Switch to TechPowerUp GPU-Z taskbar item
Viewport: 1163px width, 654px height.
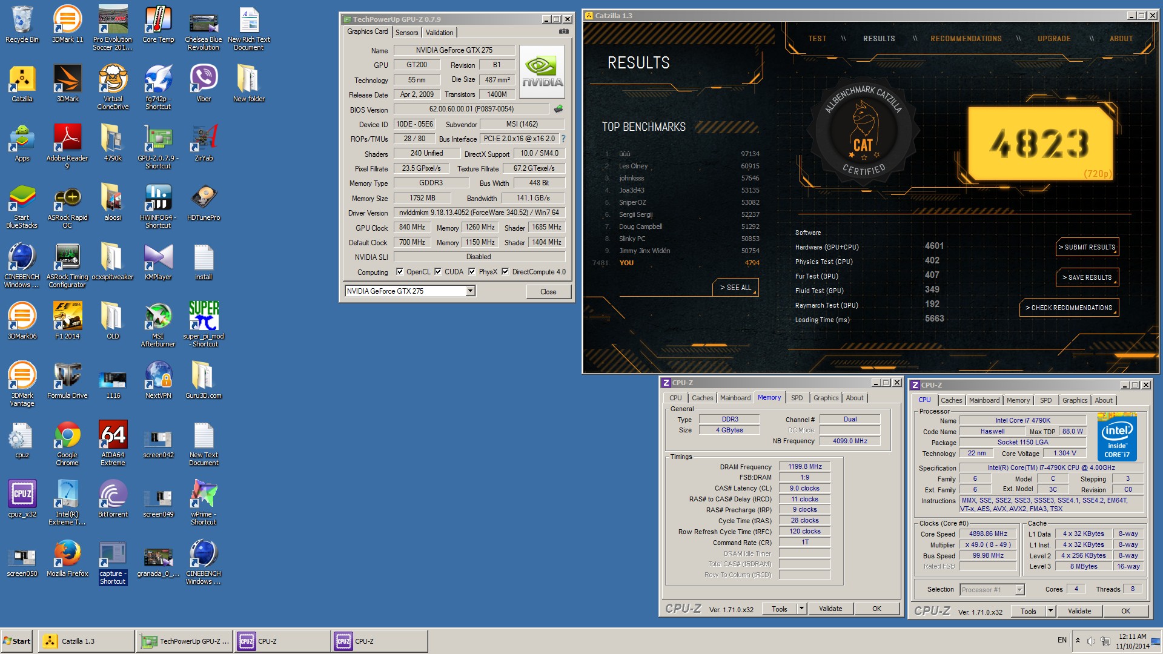coord(184,641)
